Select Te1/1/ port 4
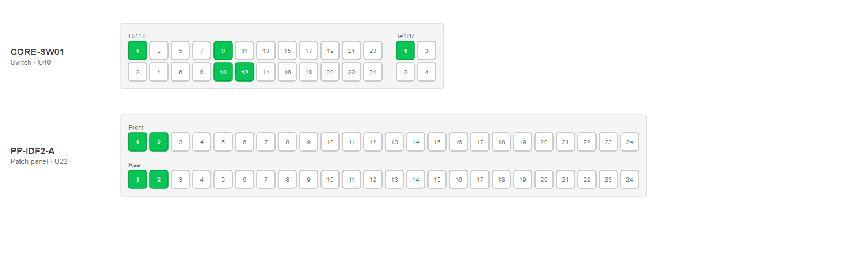The width and height of the screenshot is (843, 272). pos(427,72)
